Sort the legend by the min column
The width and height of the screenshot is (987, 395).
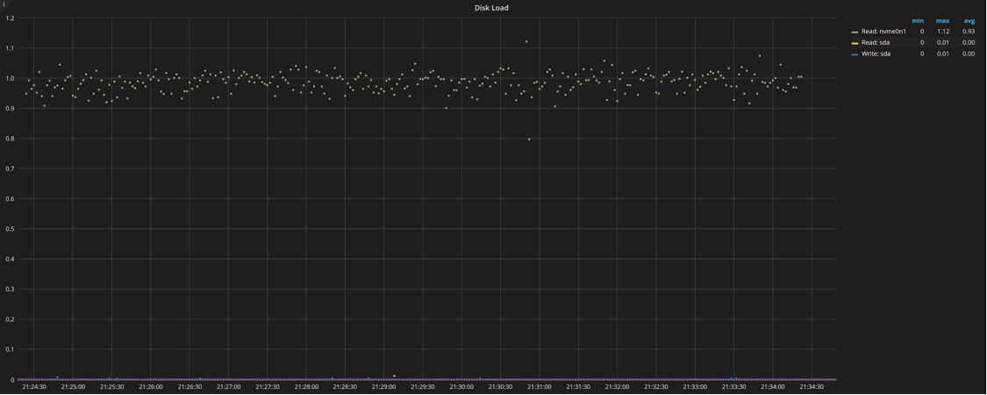click(918, 20)
